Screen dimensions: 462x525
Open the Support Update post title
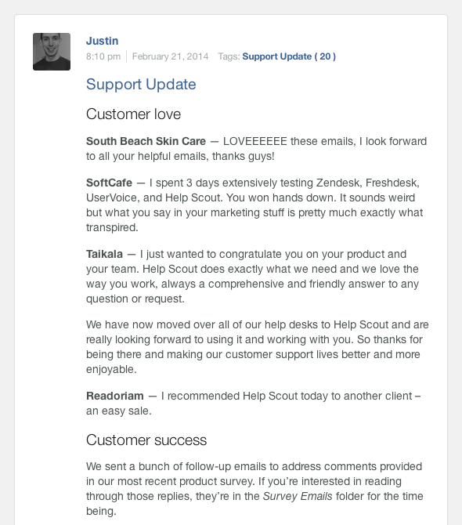pyautogui.click(x=141, y=84)
